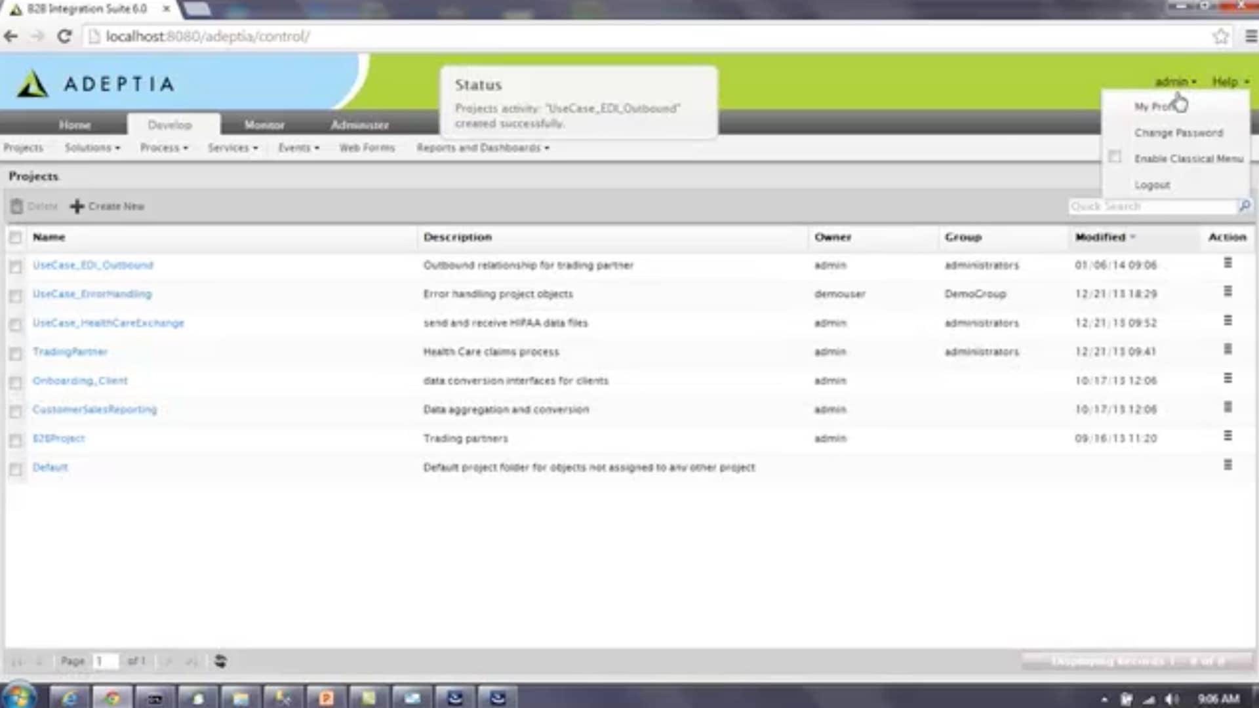Toggle the select-all header checkbox

tap(16, 237)
